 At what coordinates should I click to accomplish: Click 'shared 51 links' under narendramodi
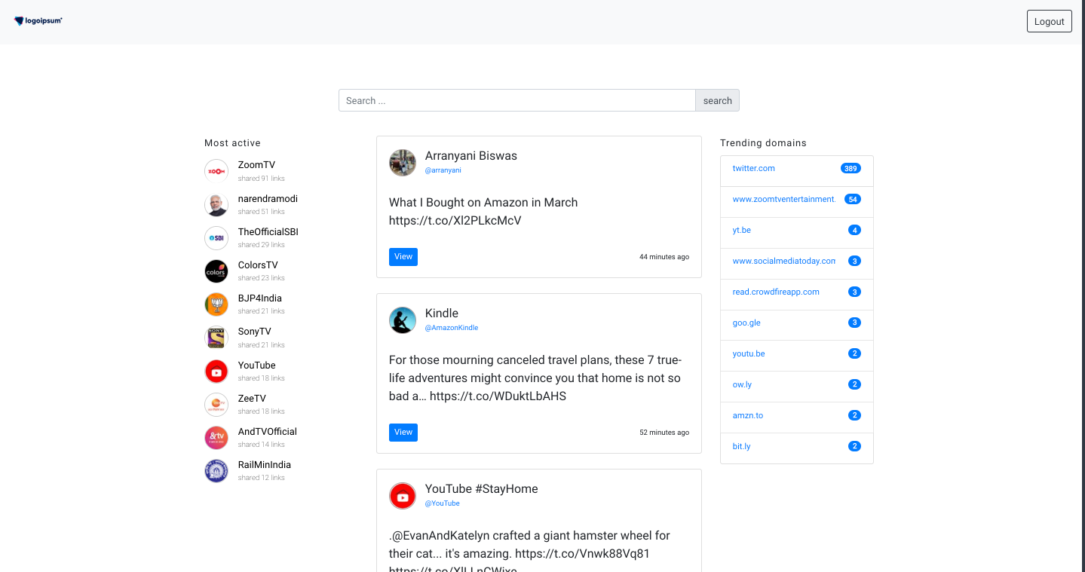pos(262,213)
